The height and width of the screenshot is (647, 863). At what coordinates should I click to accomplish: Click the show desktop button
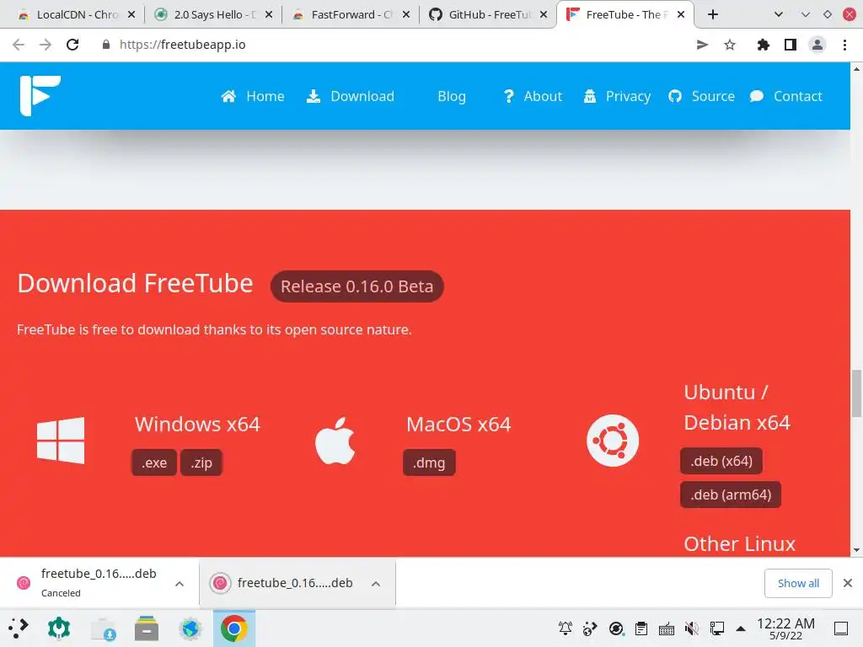[841, 628]
